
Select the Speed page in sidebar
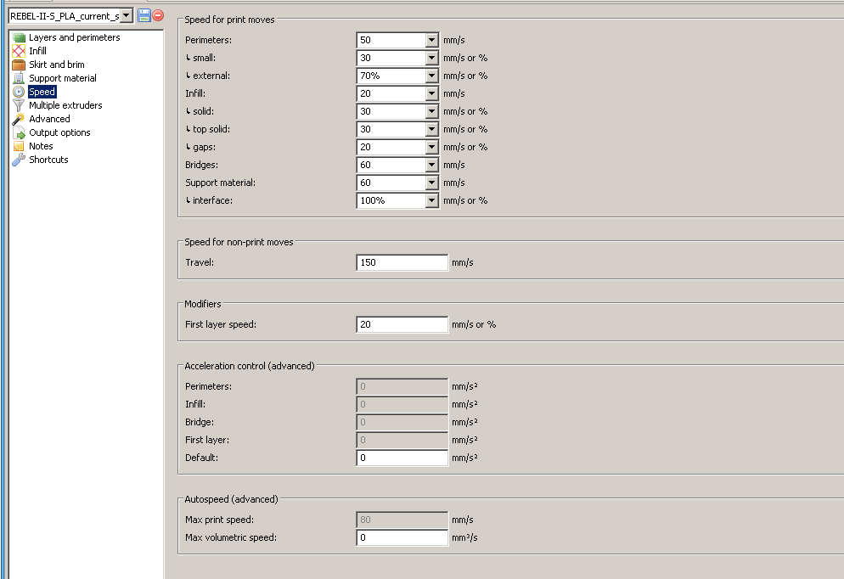(42, 92)
